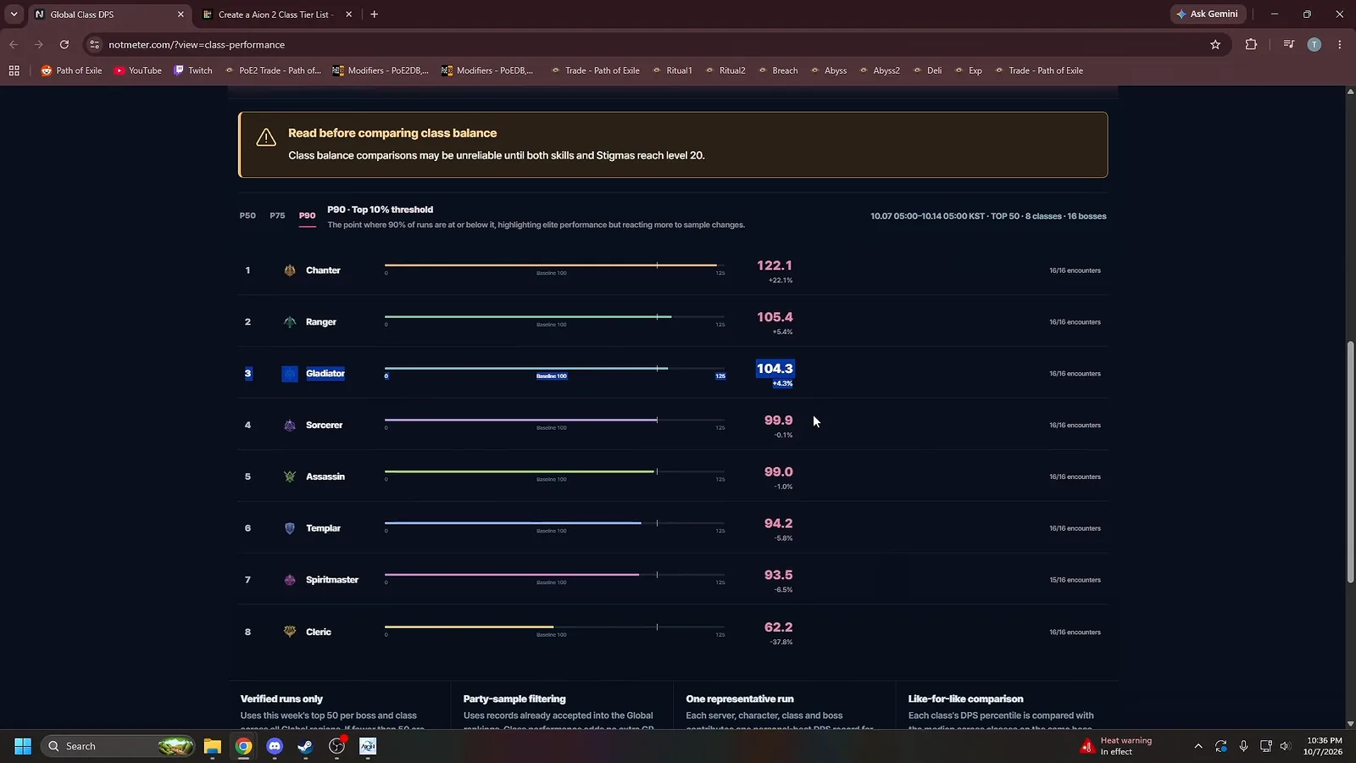
Task: Open a new browser tab
Action: pyautogui.click(x=374, y=14)
